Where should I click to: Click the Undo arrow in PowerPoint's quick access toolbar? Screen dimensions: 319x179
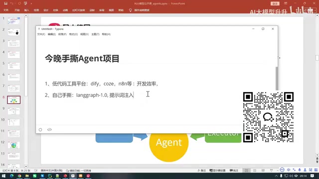click(11, 3)
